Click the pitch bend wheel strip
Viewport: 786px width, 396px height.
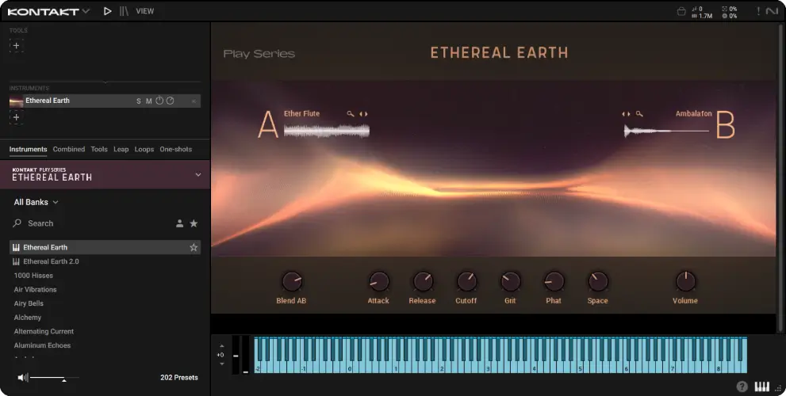click(236, 356)
